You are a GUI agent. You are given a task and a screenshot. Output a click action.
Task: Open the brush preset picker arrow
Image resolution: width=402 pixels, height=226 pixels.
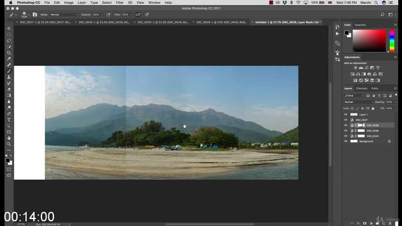28,14
